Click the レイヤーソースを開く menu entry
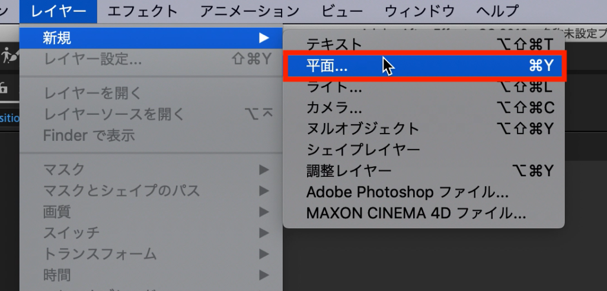The width and height of the screenshot is (607, 291). pos(151,114)
